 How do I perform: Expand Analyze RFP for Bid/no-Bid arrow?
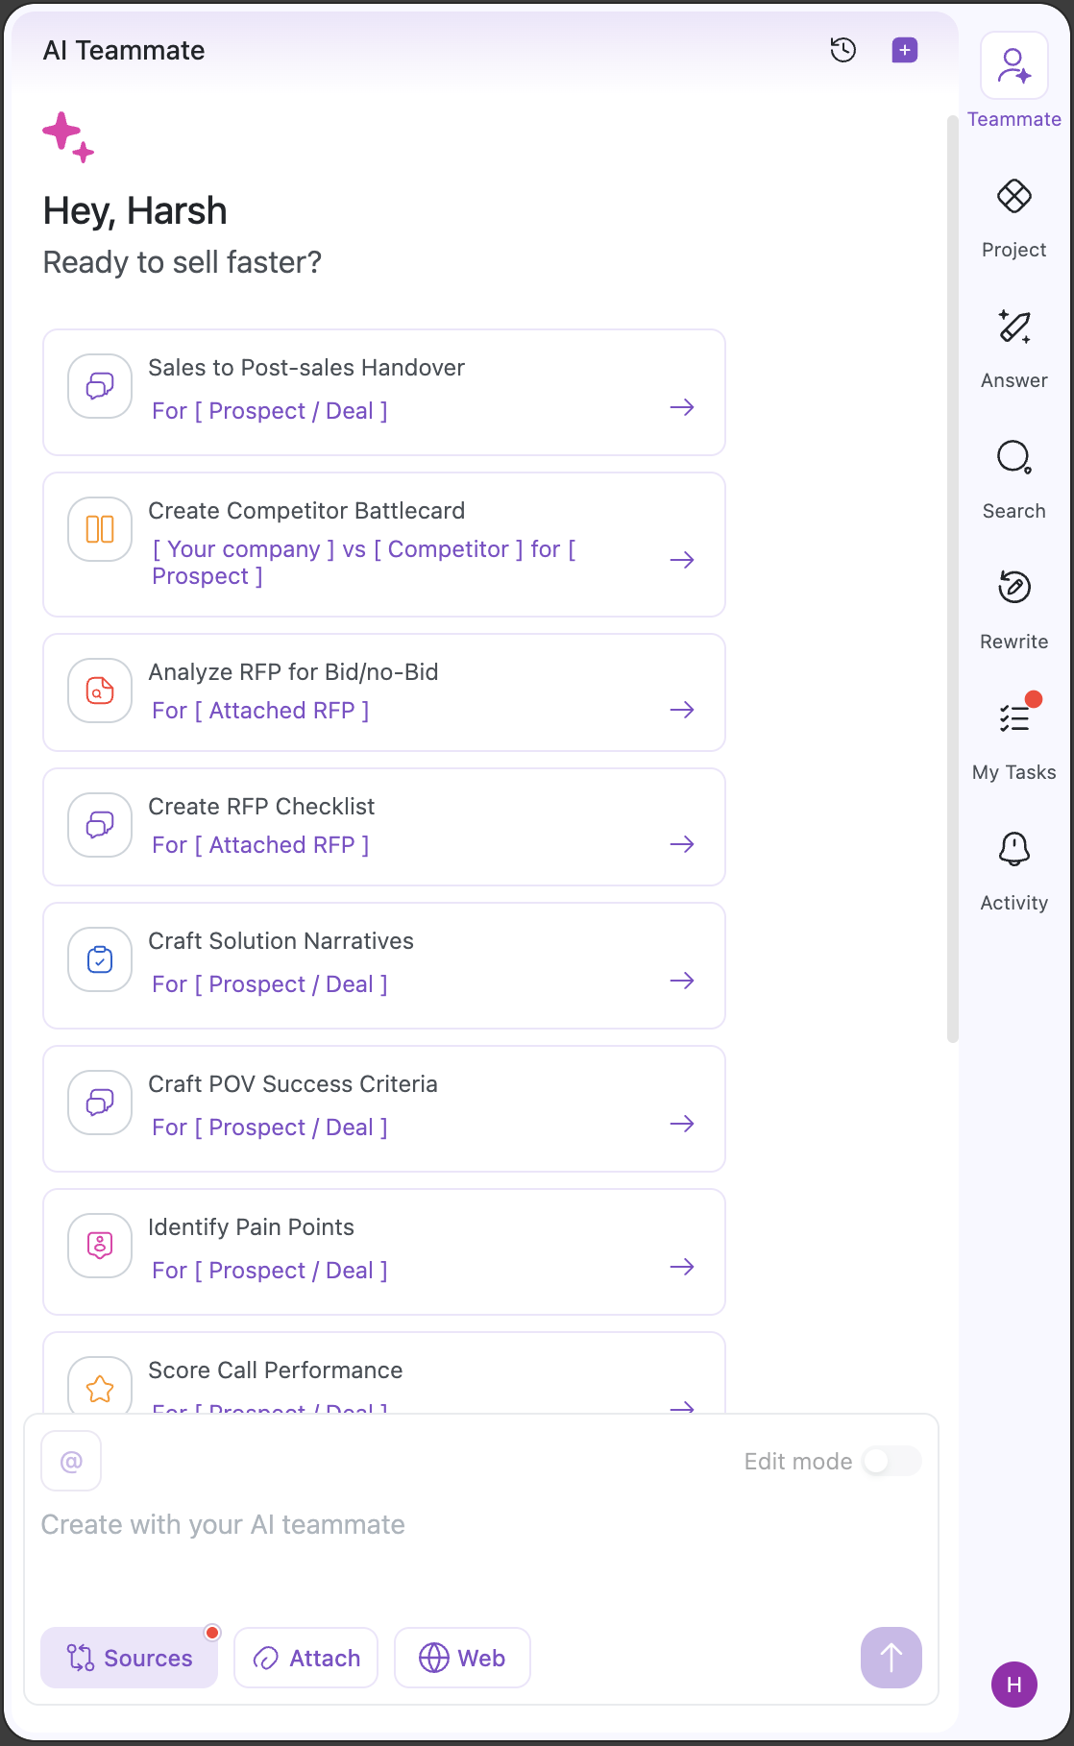click(682, 710)
